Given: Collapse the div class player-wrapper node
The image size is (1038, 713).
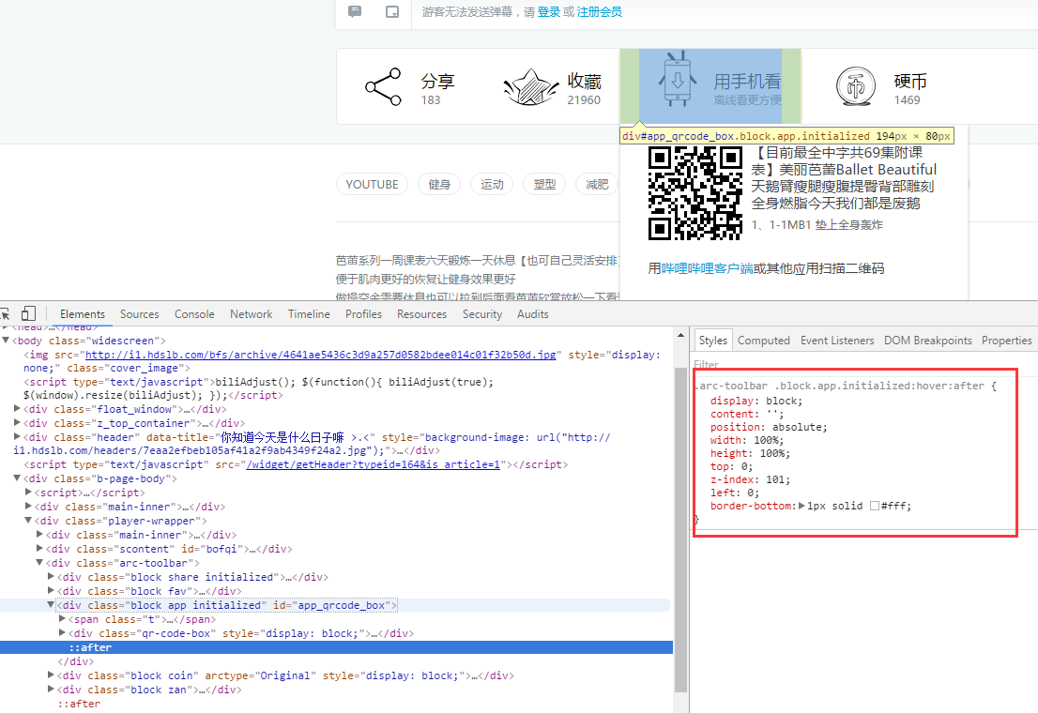Looking at the screenshot, I should pos(28,521).
